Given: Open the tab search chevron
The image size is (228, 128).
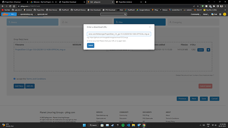Looking at the screenshot, I should pos(209,2).
